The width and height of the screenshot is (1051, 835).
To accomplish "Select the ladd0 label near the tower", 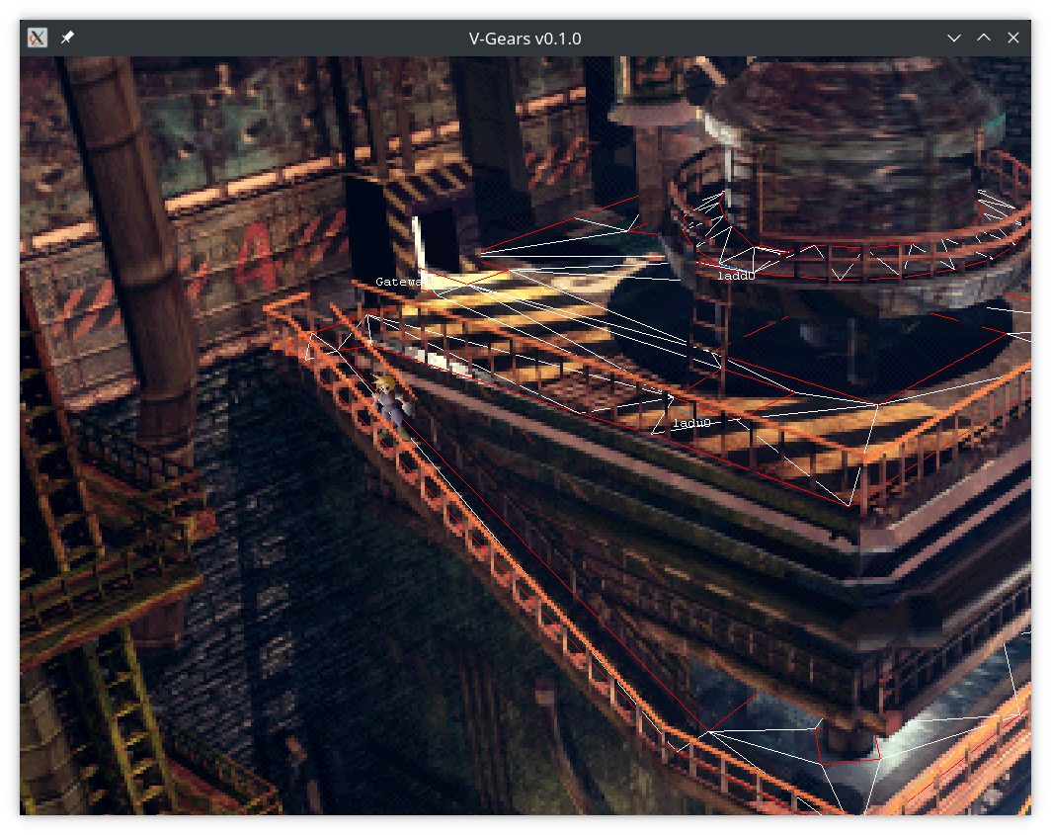I will [736, 276].
